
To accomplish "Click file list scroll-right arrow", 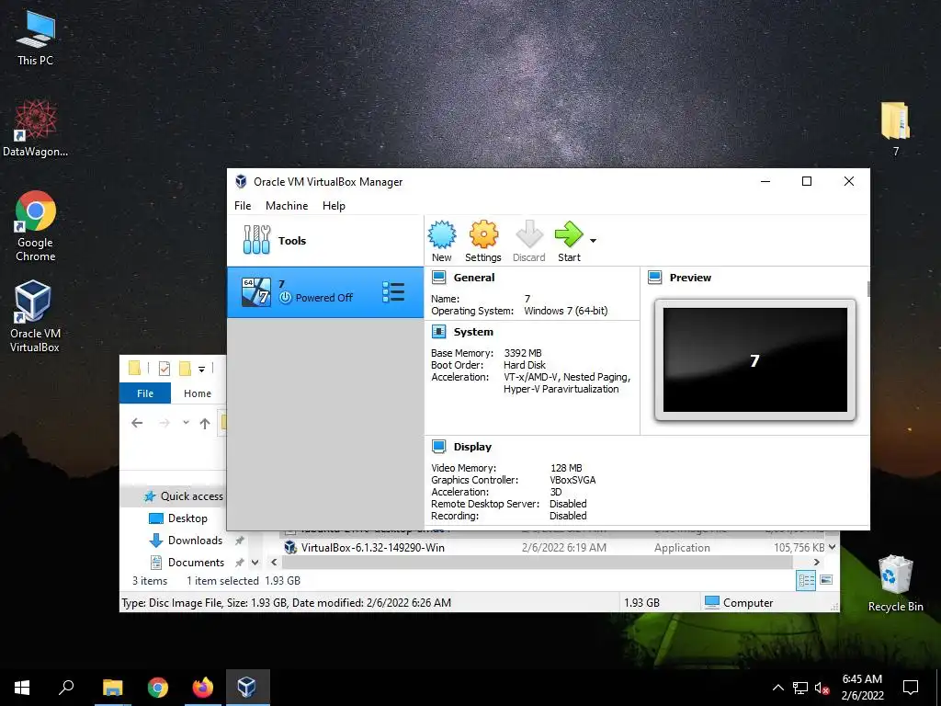I will coord(816,562).
